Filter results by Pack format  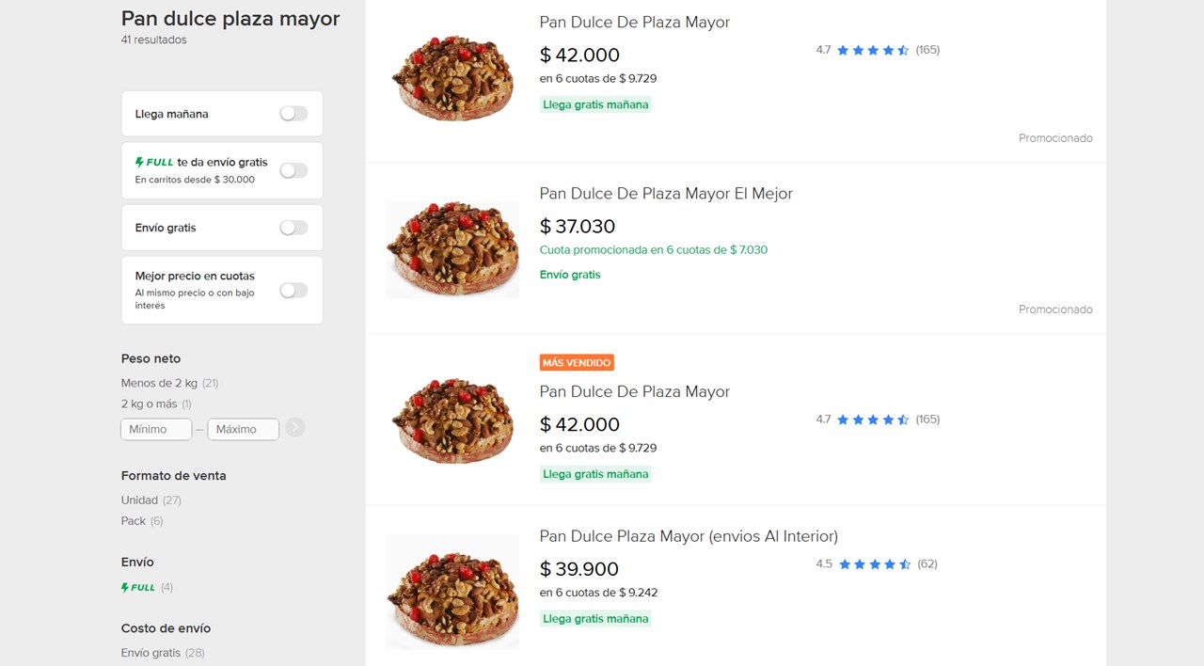click(132, 520)
